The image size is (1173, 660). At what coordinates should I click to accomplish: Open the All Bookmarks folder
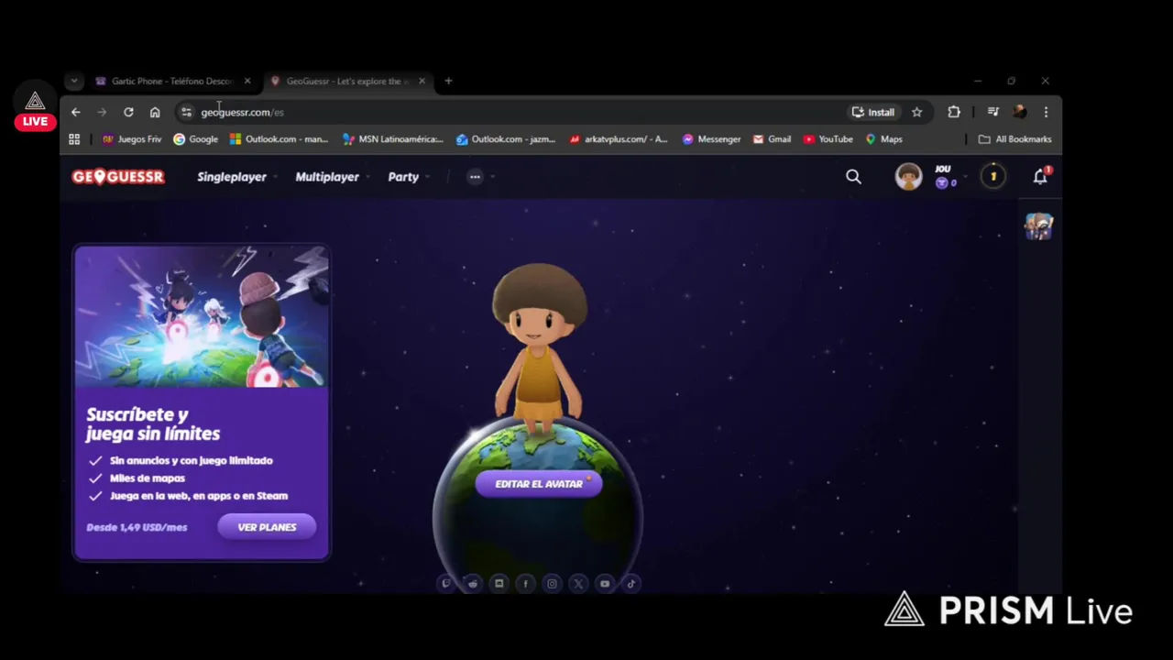1014,139
